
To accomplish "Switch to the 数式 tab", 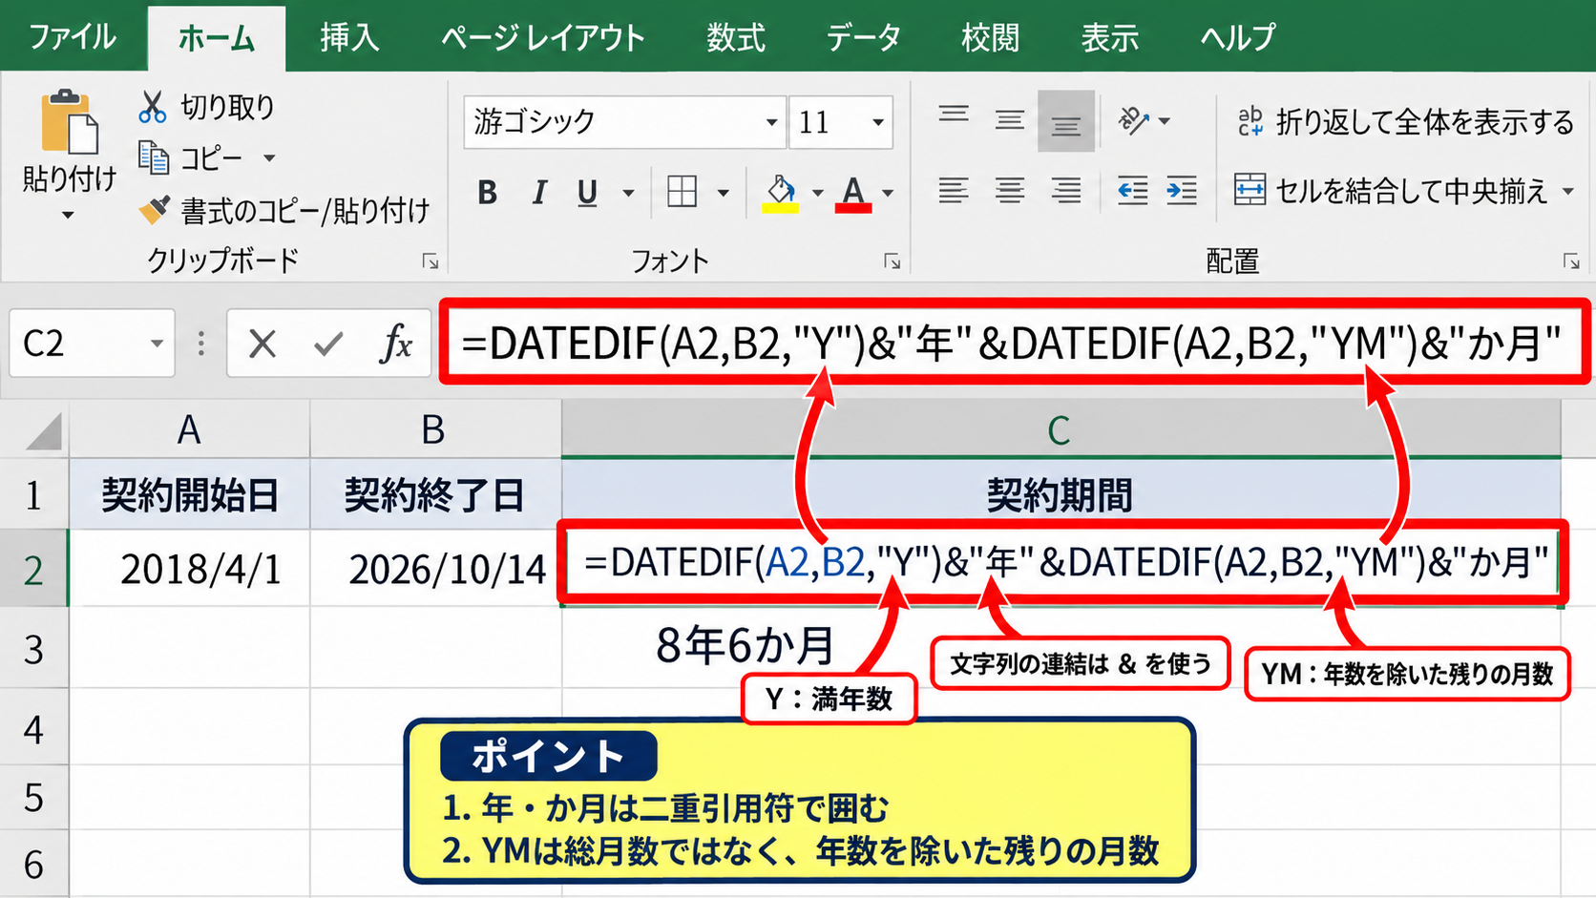I will pos(736,37).
